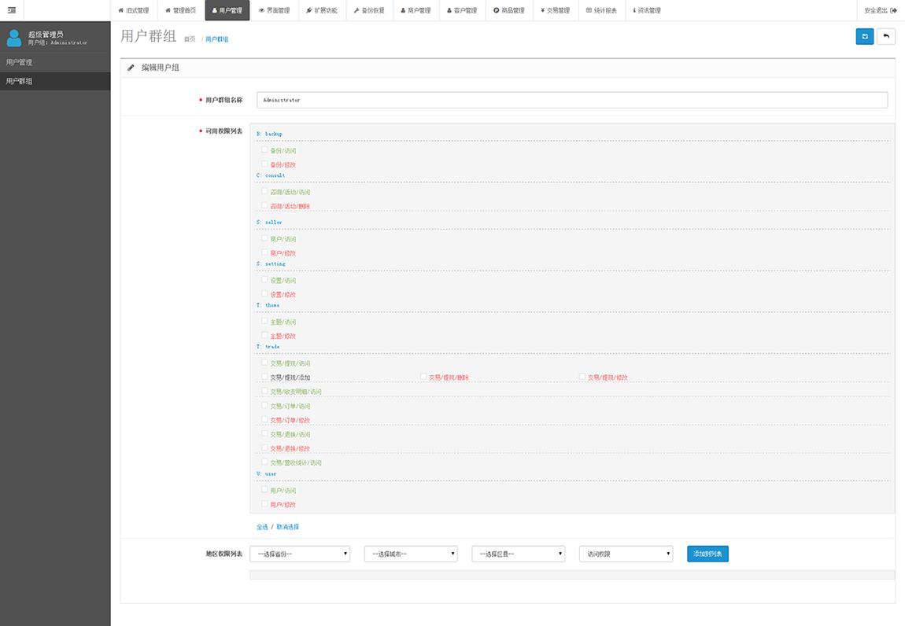Click the 全选 select-all link
The width and height of the screenshot is (905, 626).
(262, 527)
